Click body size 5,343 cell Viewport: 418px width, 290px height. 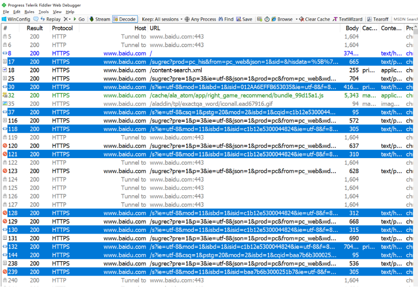(x=351, y=95)
